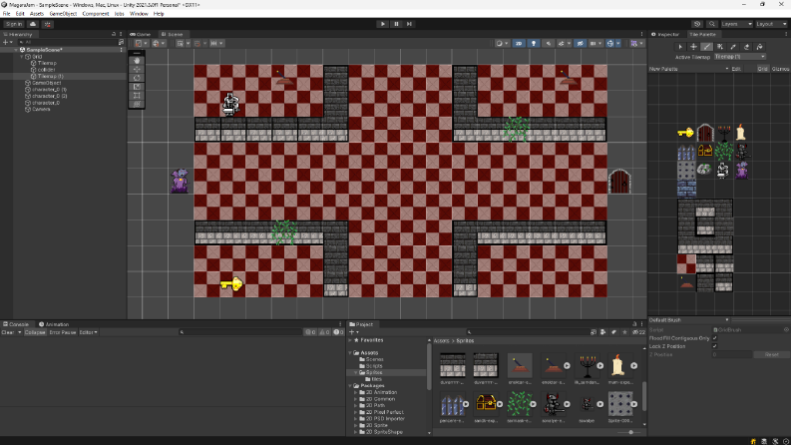Toggle scene audio button
Viewport: 791px width, 445px height.
click(x=549, y=43)
